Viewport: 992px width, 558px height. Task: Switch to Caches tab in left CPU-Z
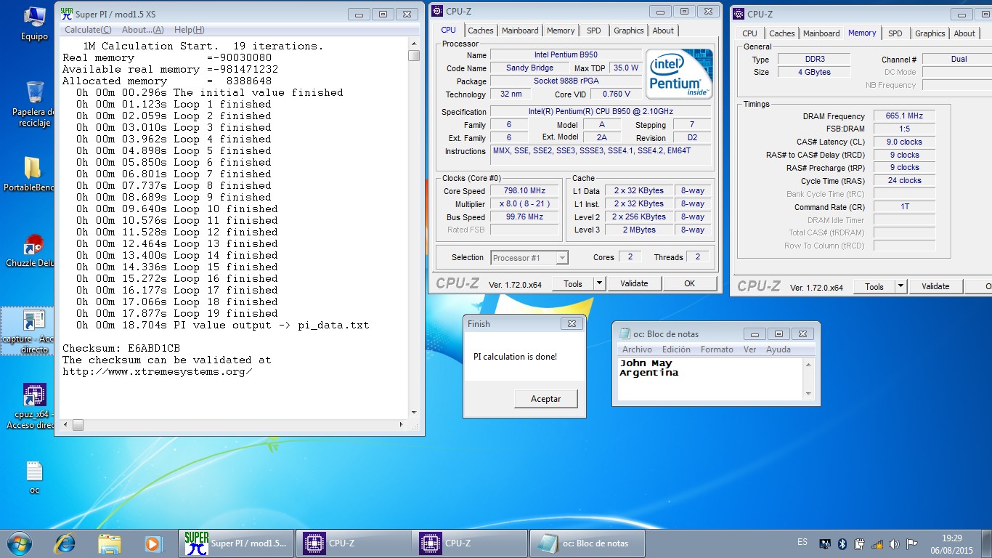(480, 31)
